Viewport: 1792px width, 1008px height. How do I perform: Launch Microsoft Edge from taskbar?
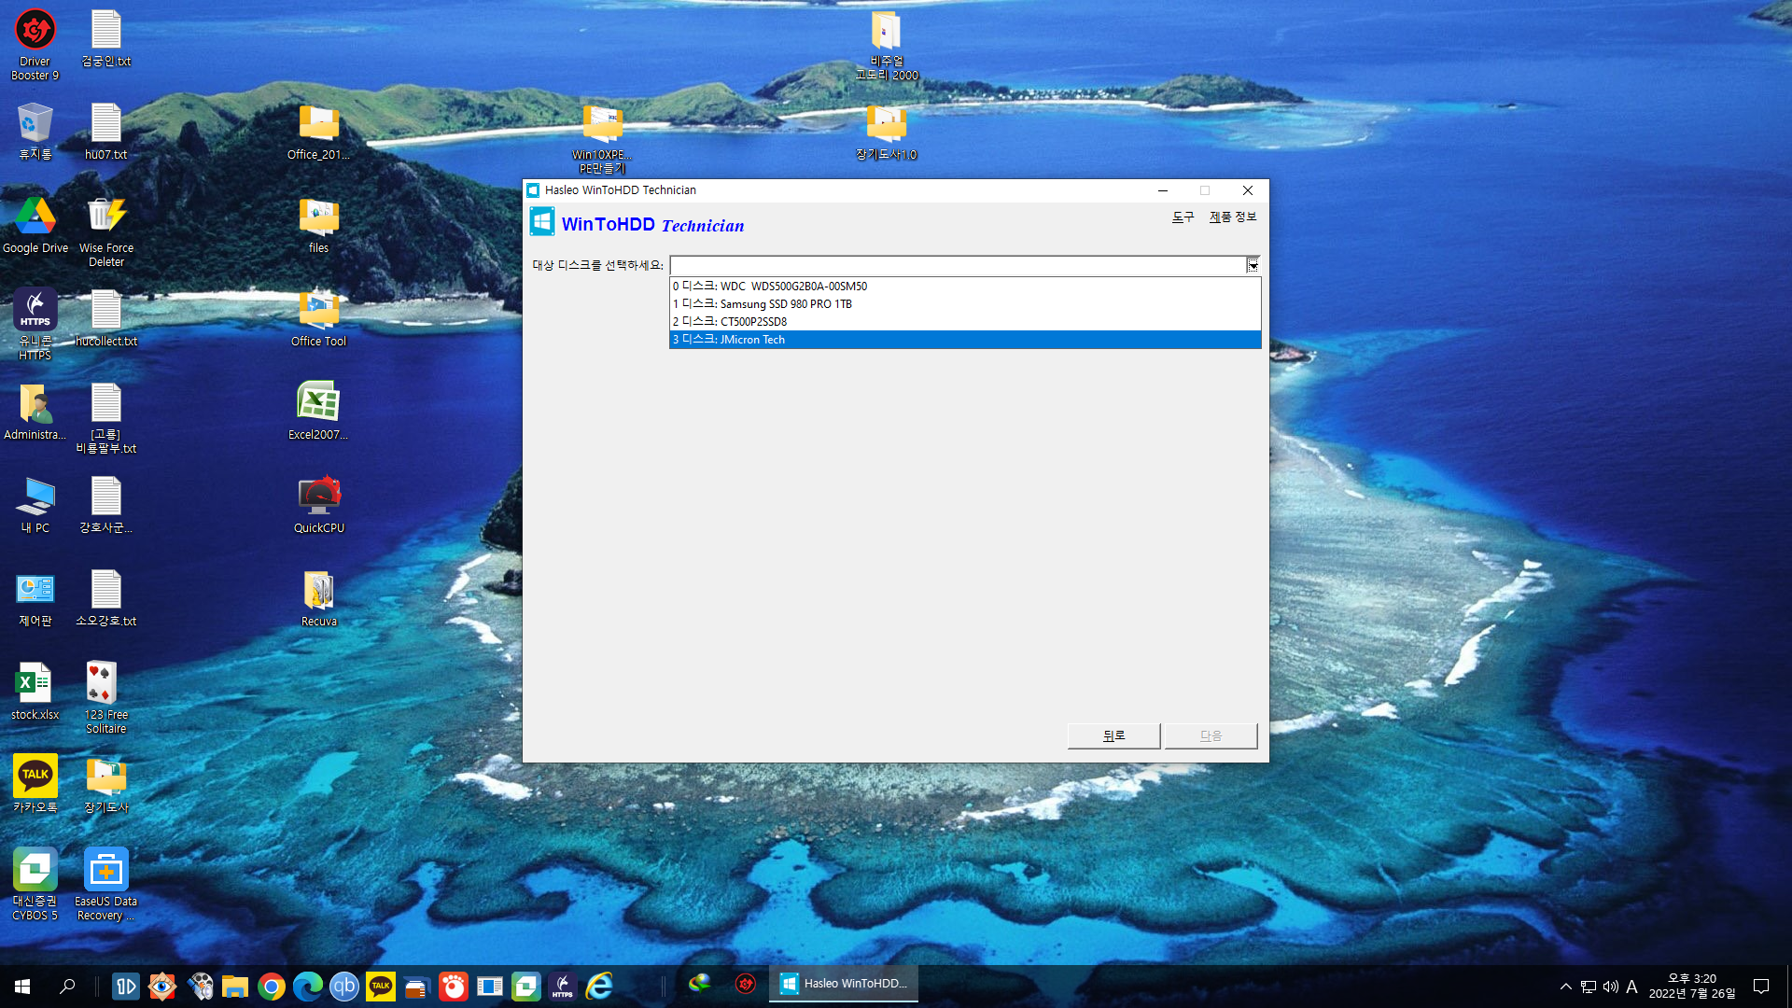pyautogui.click(x=308, y=986)
